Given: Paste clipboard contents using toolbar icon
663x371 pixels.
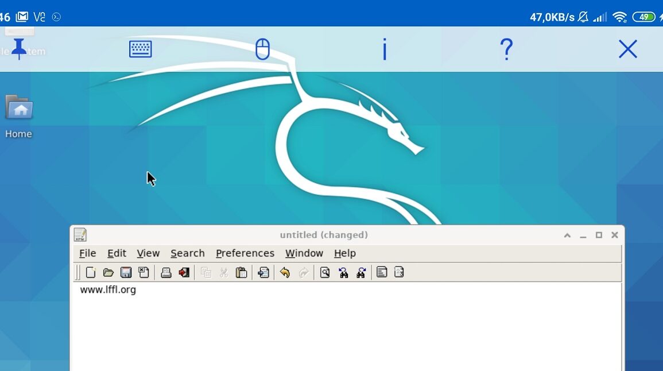Looking at the screenshot, I should tap(242, 272).
